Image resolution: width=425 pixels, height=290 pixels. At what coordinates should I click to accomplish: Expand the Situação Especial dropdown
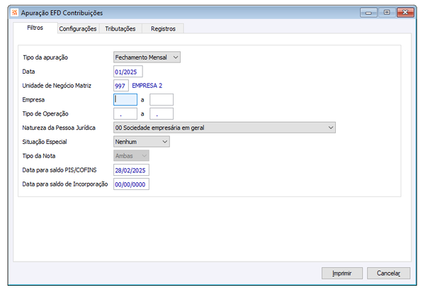coord(142,142)
